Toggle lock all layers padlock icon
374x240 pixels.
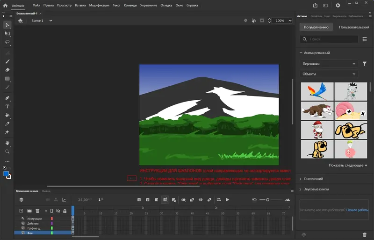coord(65,211)
